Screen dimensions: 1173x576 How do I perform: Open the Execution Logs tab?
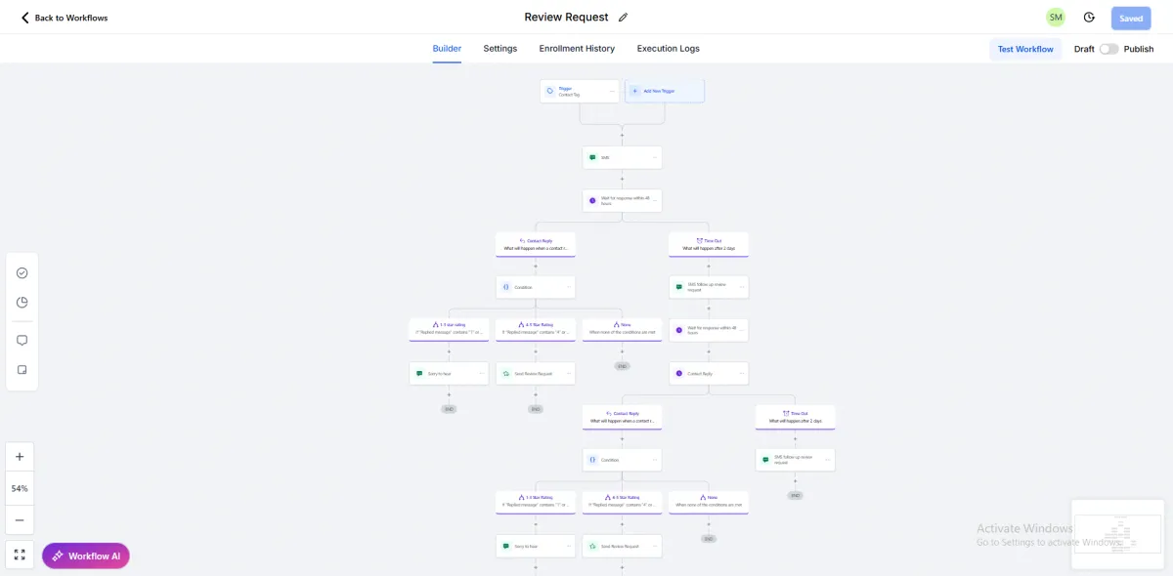pos(669,49)
